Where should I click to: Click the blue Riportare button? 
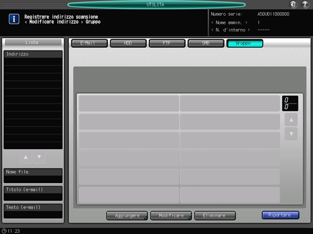[280, 215]
